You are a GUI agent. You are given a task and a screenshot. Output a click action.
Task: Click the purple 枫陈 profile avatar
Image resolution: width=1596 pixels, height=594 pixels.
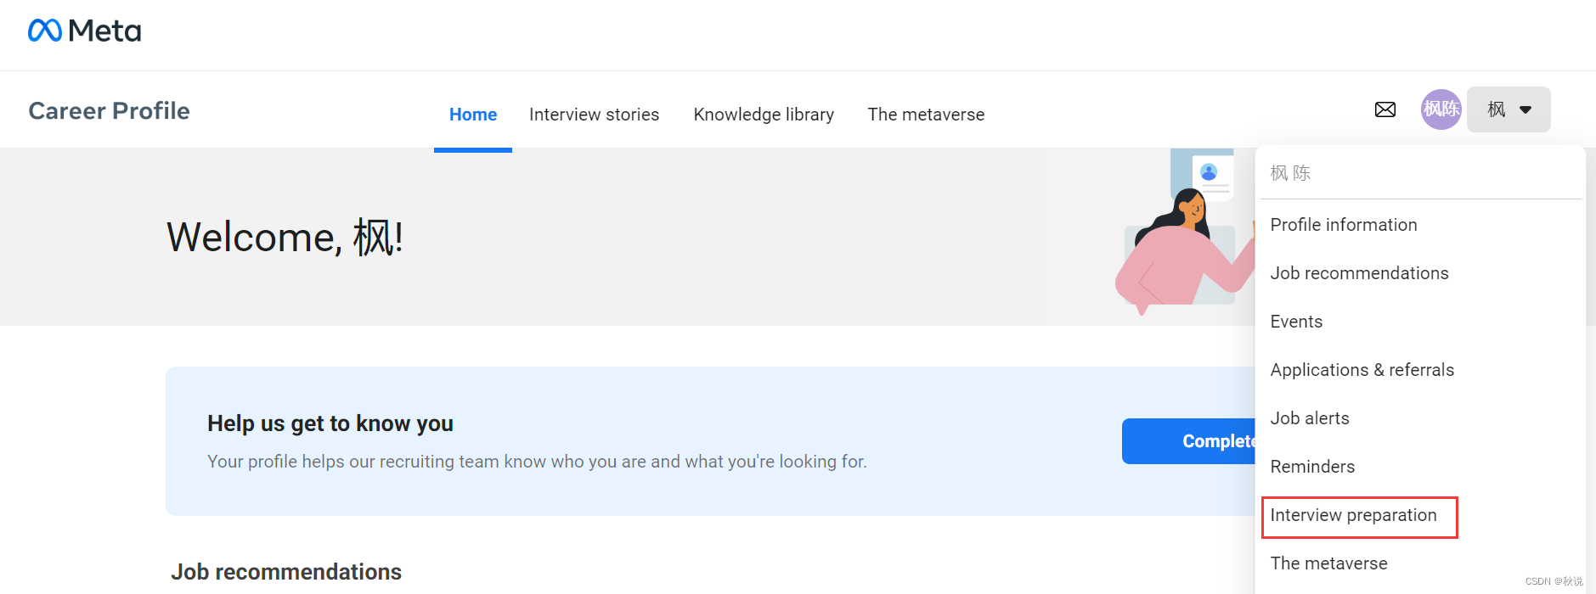tap(1441, 109)
